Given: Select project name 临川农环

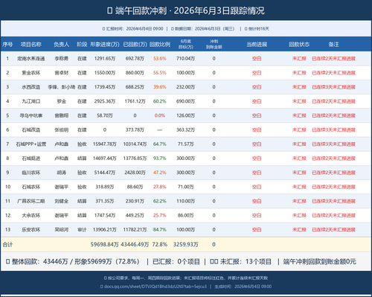Looking at the screenshot, I should coord(31,173).
